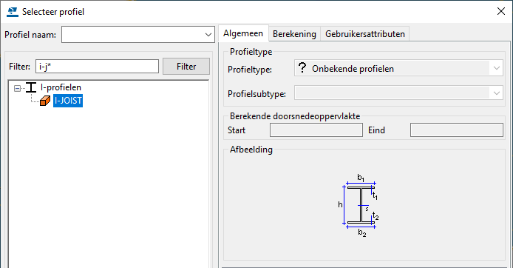Click the Start doorsnedeoppervlakte field

click(x=316, y=130)
